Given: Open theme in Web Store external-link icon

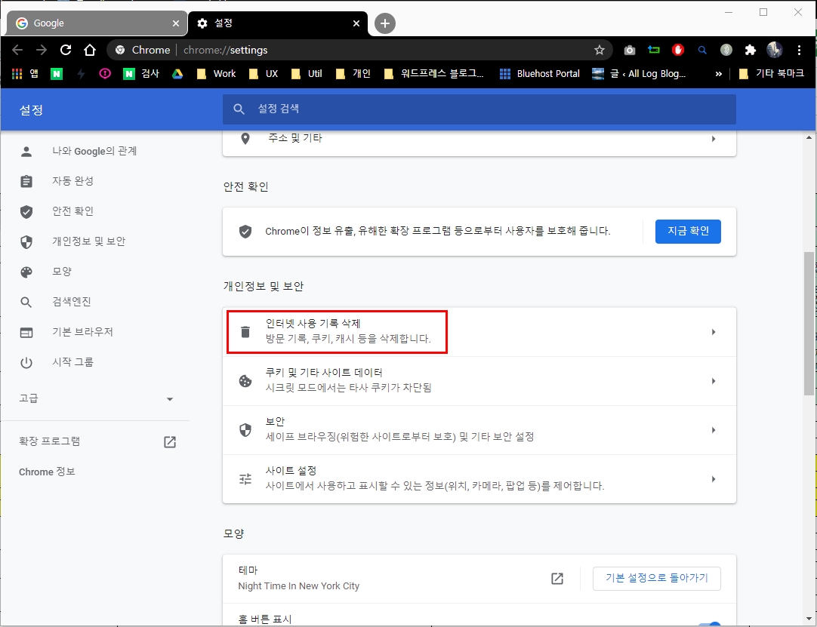Looking at the screenshot, I should click(x=557, y=578).
